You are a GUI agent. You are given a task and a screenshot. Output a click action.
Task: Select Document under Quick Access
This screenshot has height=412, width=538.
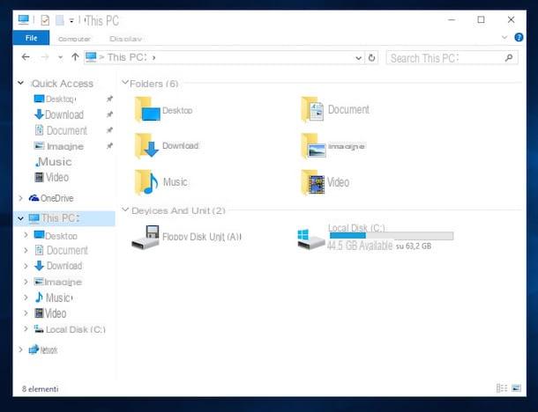coord(61,130)
